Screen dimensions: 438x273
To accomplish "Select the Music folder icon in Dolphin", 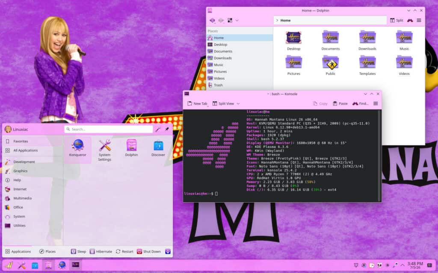I will click(404, 38).
